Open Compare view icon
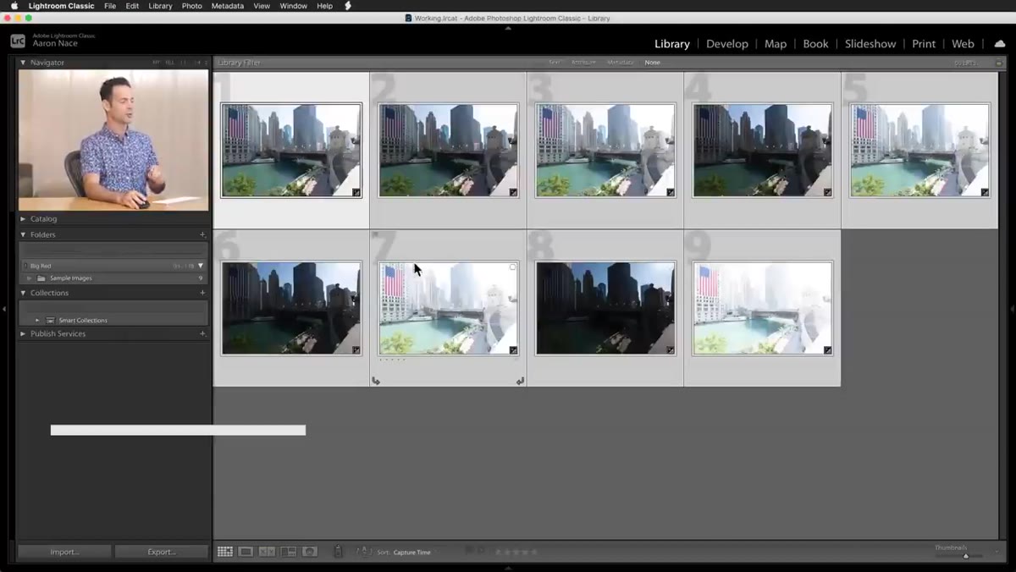This screenshot has width=1016, height=572. [267, 552]
